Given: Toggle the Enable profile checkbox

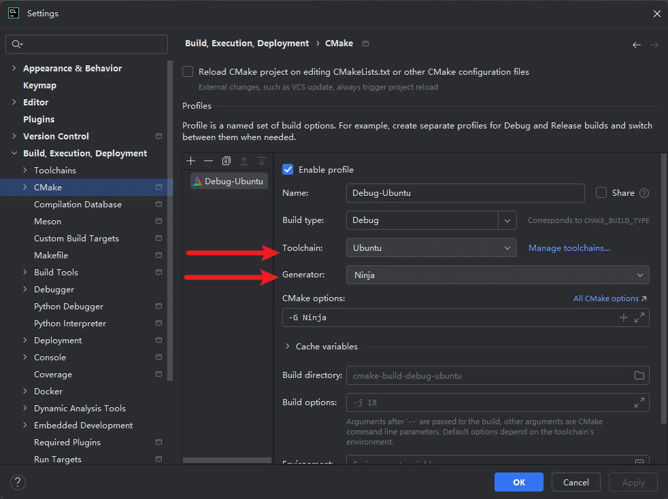Looking at the screenshot, I should pos(288,169).
